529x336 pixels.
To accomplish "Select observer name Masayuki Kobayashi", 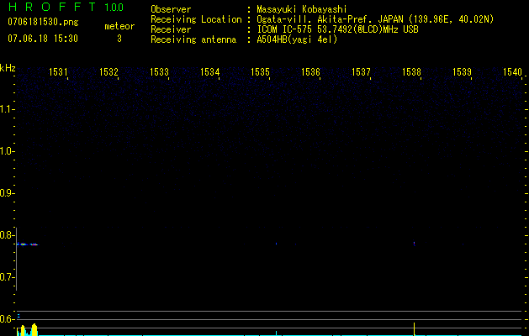I will tap(302, 9).
